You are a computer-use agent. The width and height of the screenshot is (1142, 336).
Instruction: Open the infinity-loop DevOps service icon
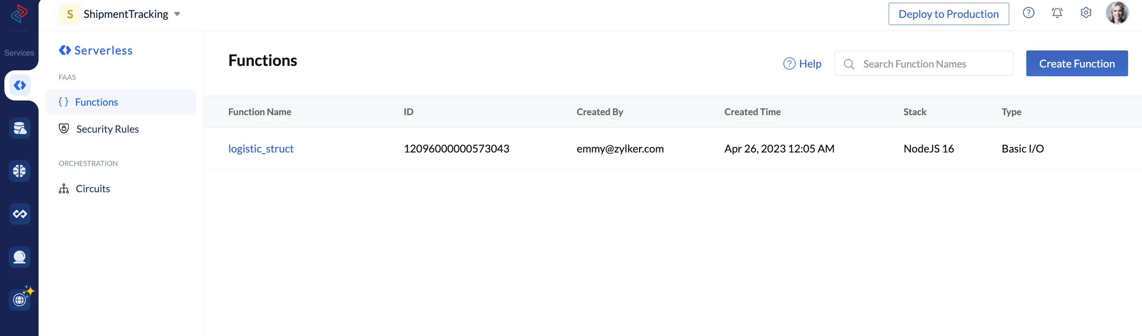pyautogui.click(x=19, y=214)
